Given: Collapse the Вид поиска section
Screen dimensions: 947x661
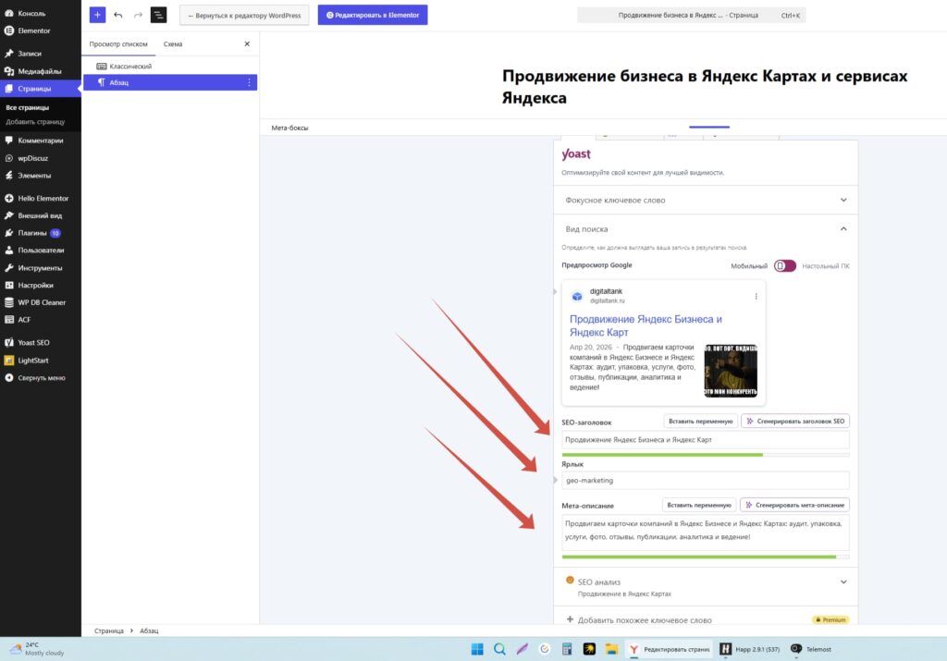Looking at the screenshot, I should (706, 228).
